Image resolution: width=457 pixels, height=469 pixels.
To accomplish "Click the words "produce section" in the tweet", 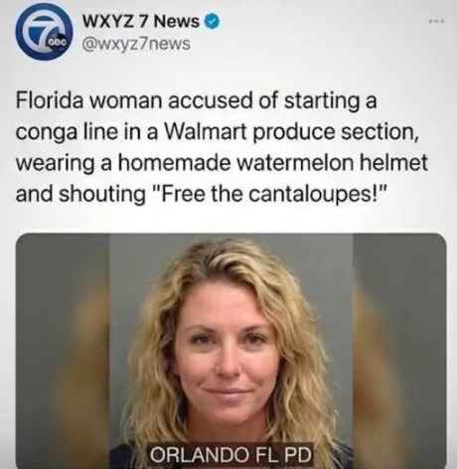I will click(x=336, y=133).
